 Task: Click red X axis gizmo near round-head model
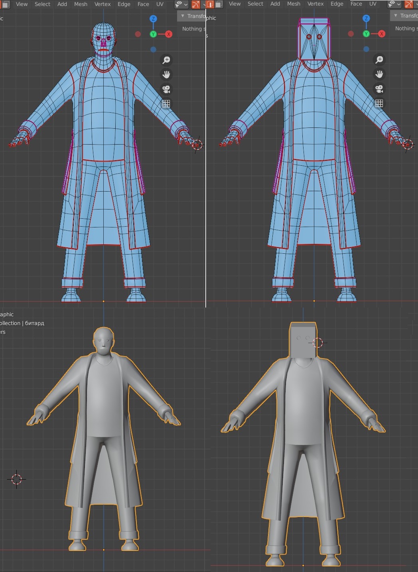click(x=169, y=34)
